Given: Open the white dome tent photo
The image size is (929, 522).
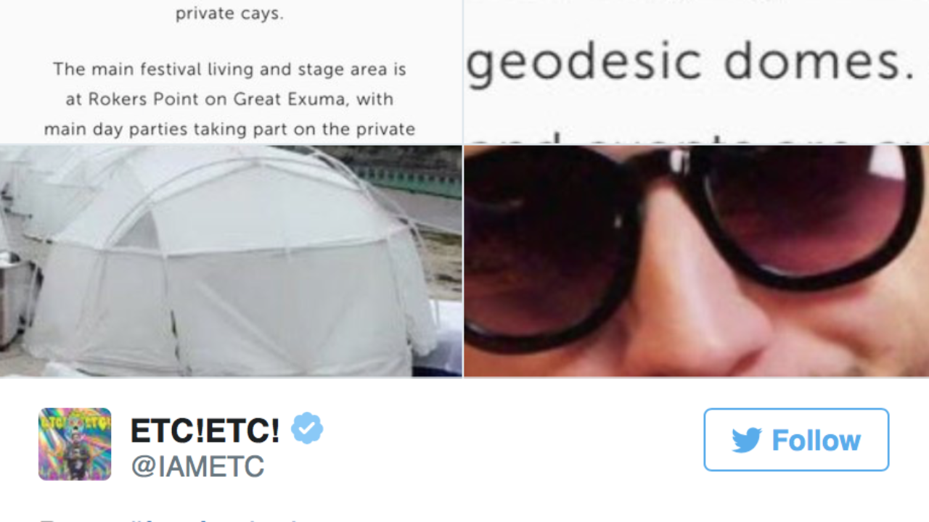Looking at the screenshot, I should 231,261.
